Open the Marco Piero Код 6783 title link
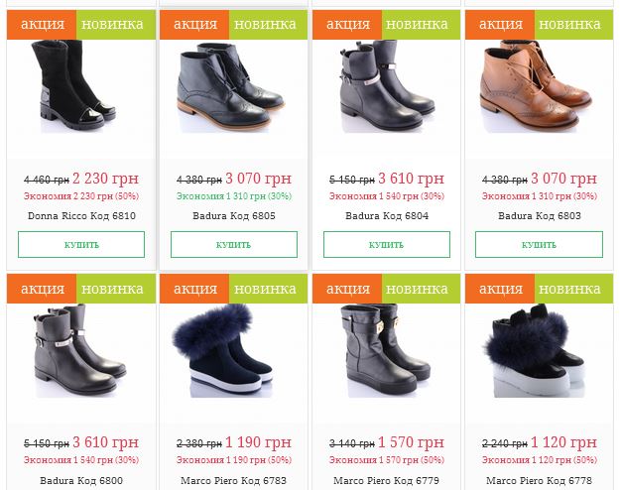 pyautogui.click(x=233, y=481)
